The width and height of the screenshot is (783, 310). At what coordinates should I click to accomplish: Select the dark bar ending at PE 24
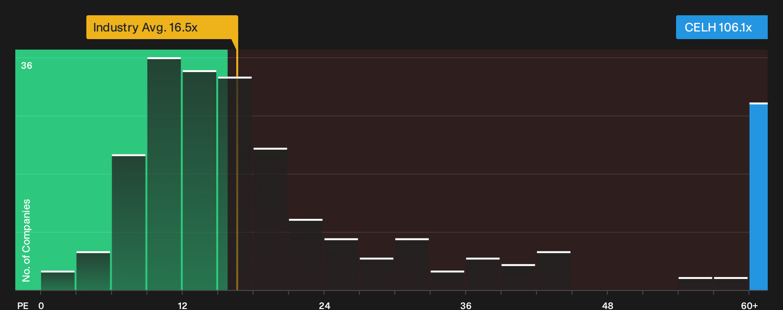(x=306, y=255)
